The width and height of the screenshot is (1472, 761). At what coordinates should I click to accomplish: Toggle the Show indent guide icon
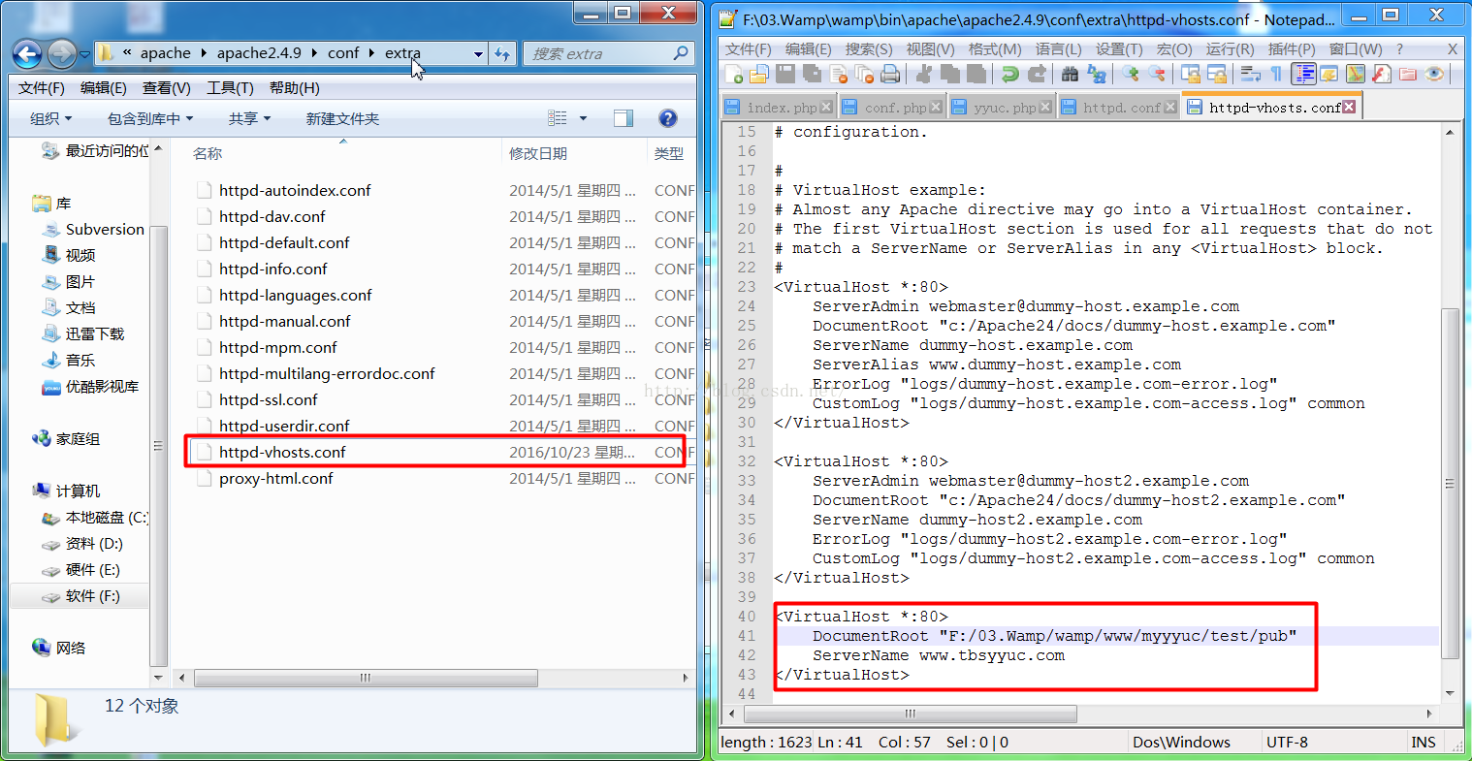(x=1303, y=74)
